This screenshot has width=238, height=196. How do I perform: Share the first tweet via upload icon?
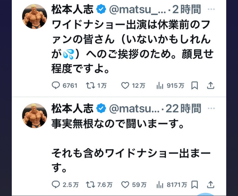211,86
